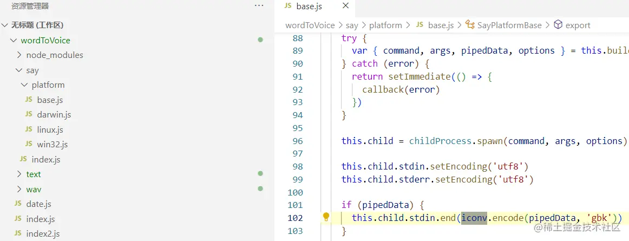
Task: Click the JS icon beside date.js
Action: tap(18, 204)
